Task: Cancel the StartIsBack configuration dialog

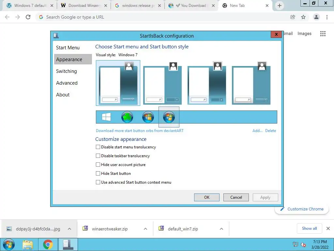Action: tap(236, 197)
